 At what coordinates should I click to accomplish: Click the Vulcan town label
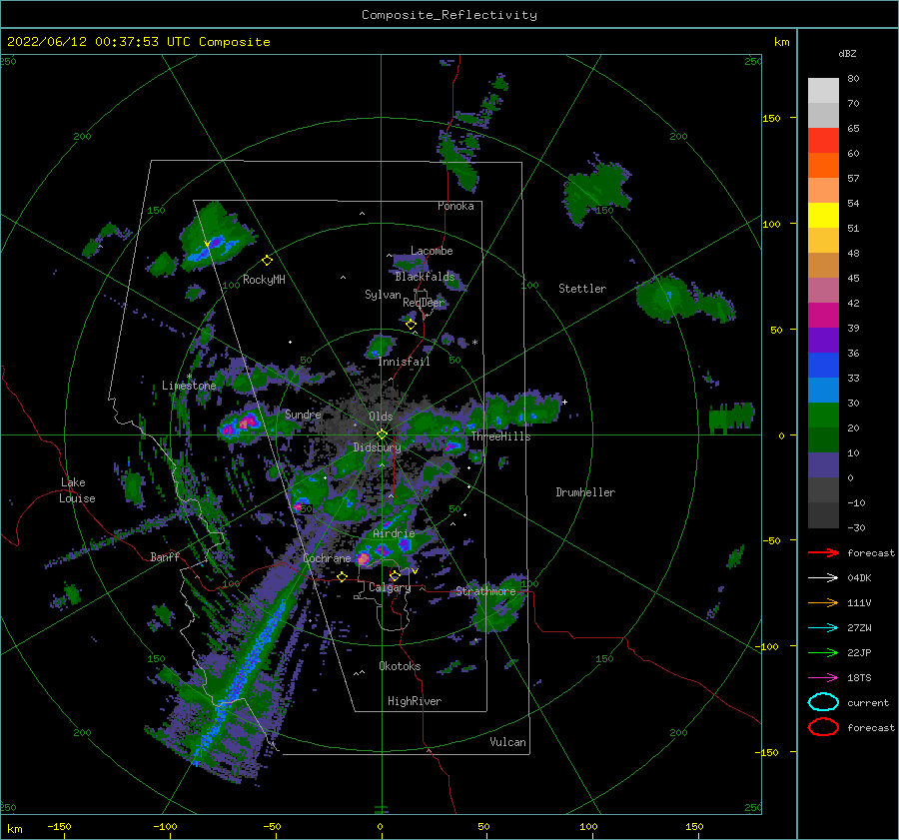[x=507, y=742]
